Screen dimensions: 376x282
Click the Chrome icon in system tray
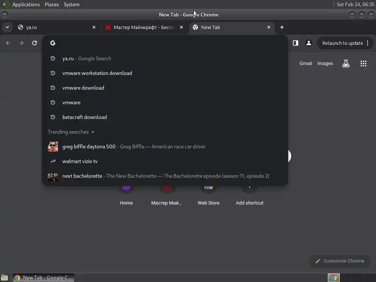point(333,278)
